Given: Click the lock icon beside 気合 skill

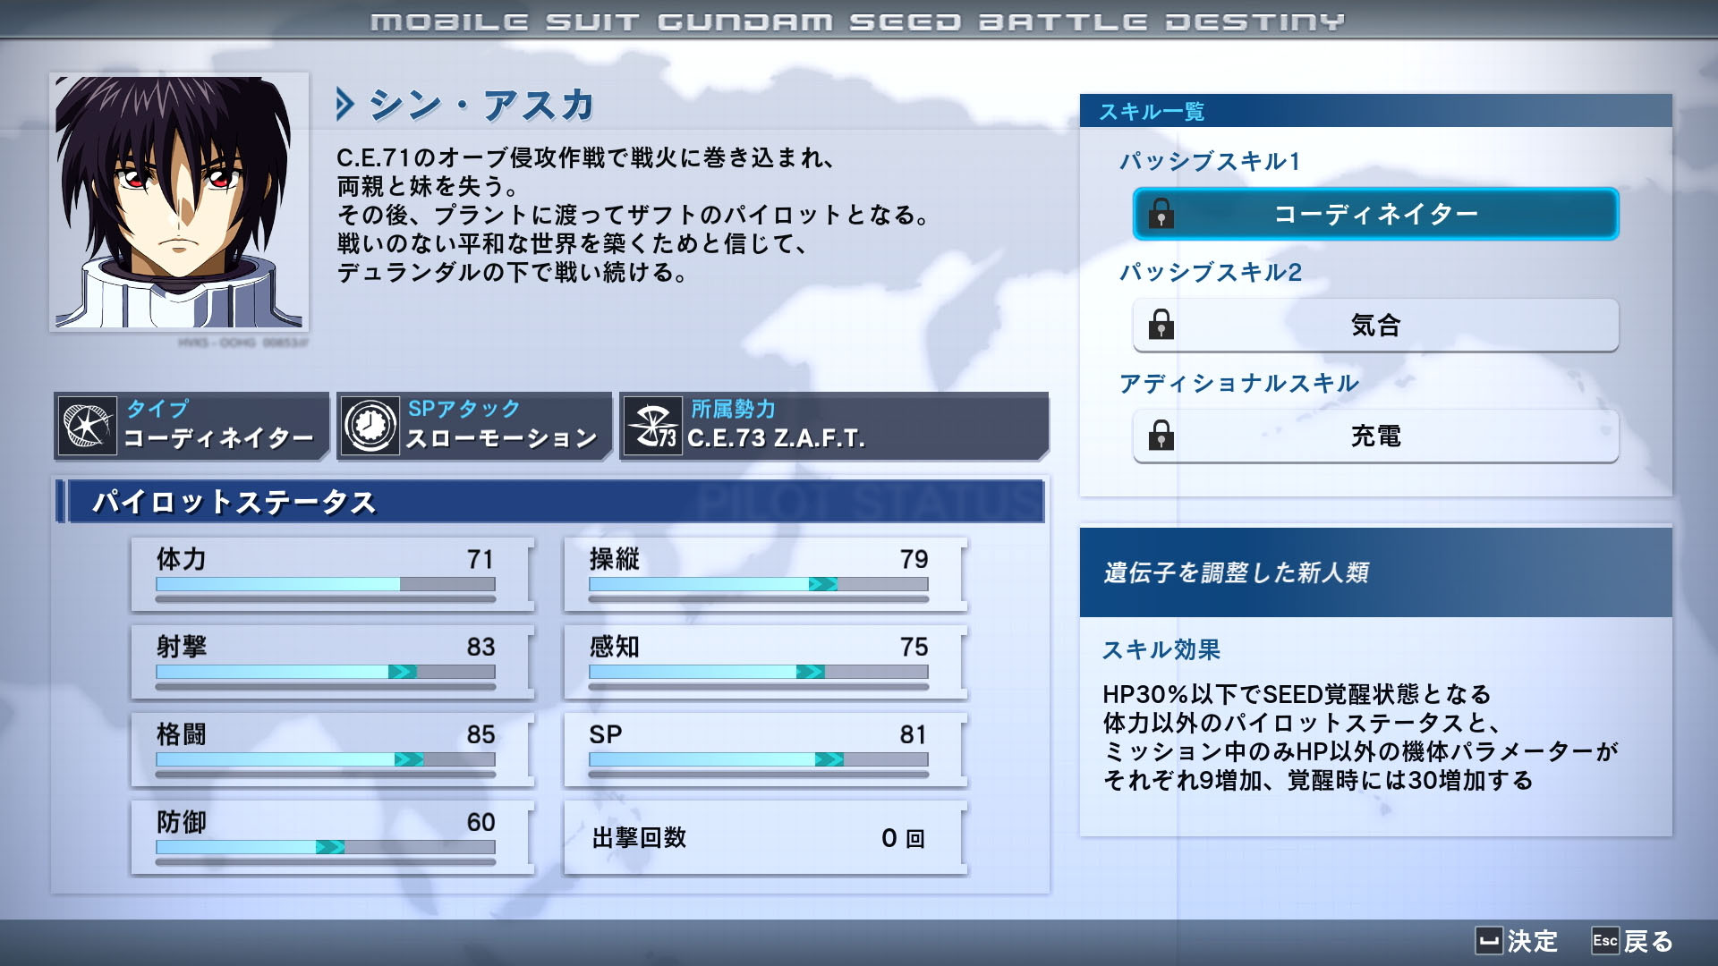Looking at the screenshot, I should (1161, 325).
